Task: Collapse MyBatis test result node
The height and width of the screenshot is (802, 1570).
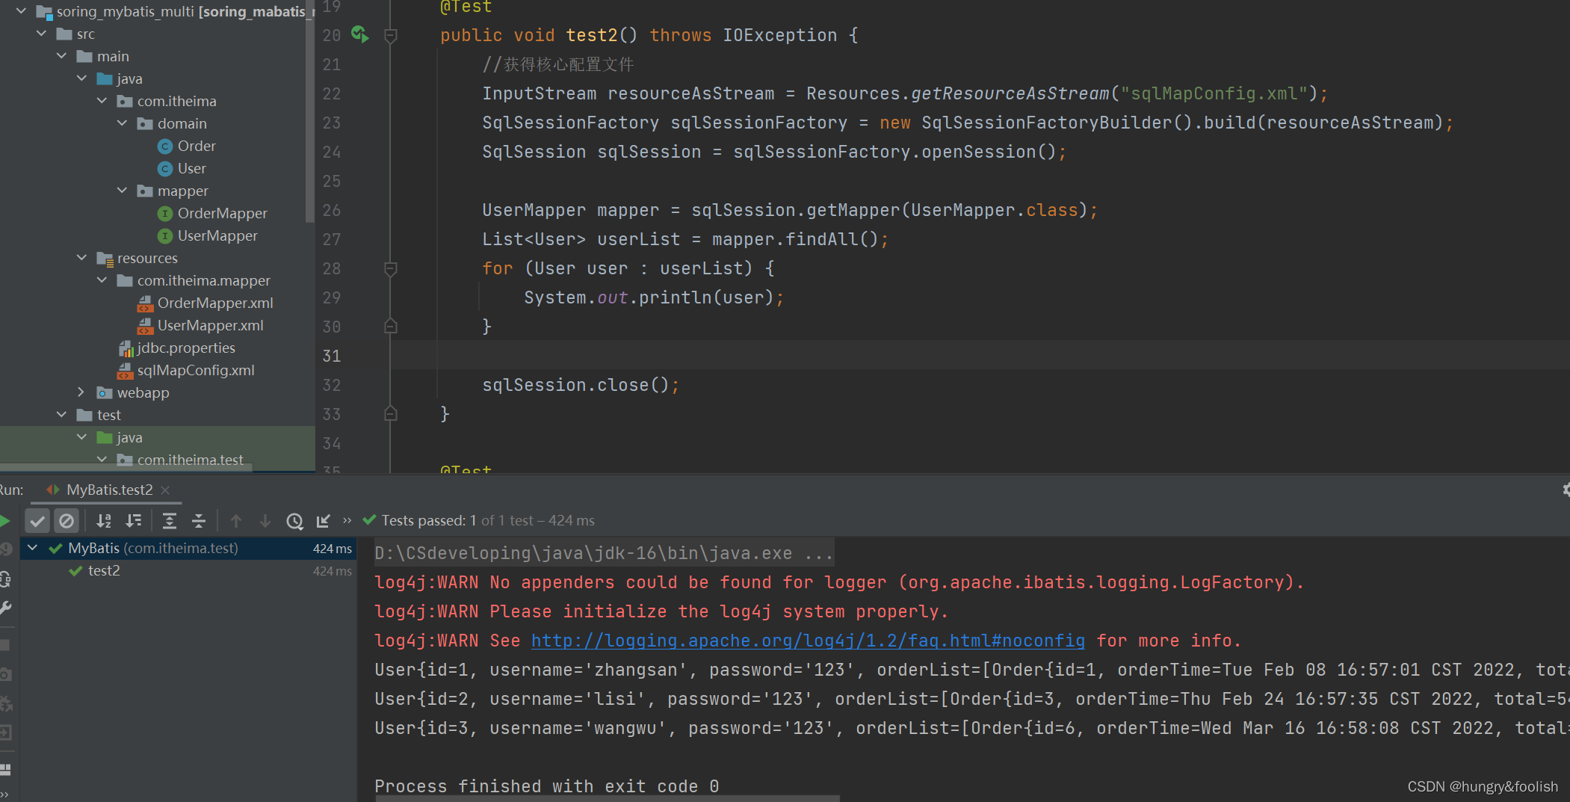Action: point(32,548)
